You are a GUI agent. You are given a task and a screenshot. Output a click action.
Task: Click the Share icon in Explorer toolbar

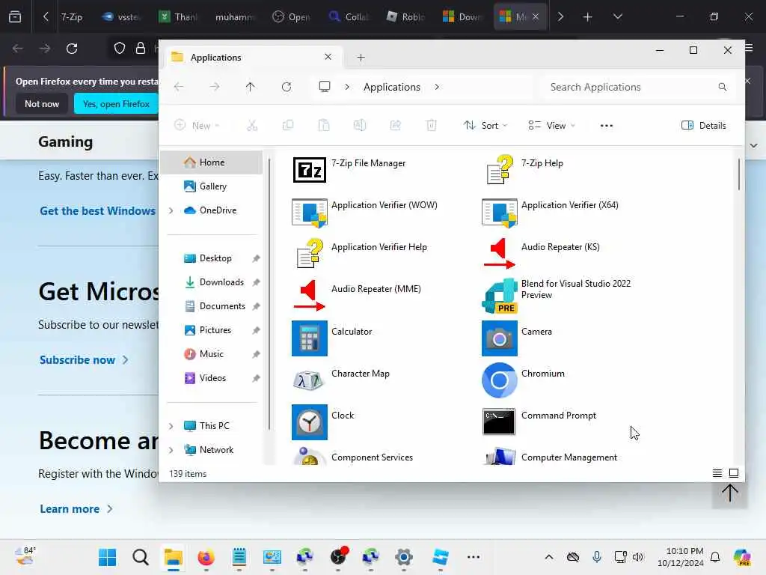(x=396, y=126)
